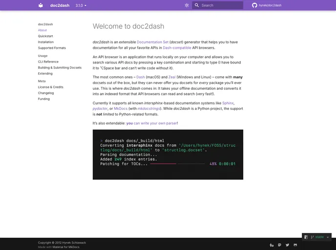Click the copyright 2012 Hynek Schlawack text
Image resolution: width=336 pixels, height=250 pixels.
click(x=62, y=243)
